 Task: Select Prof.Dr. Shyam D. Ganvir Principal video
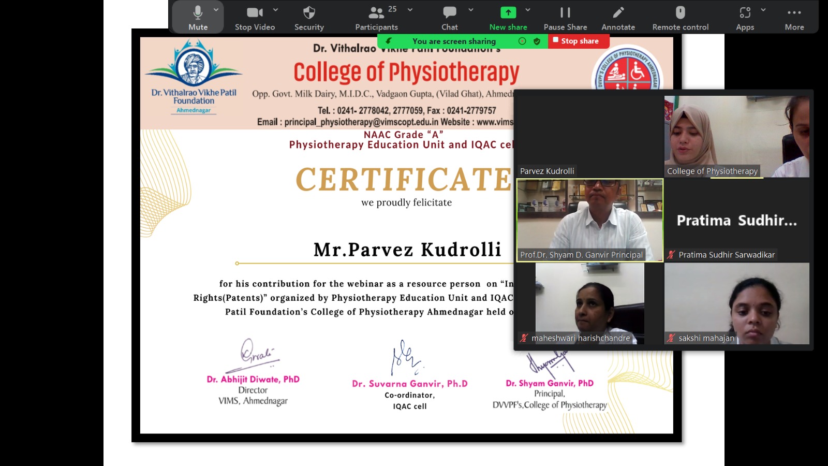point(589,221)
